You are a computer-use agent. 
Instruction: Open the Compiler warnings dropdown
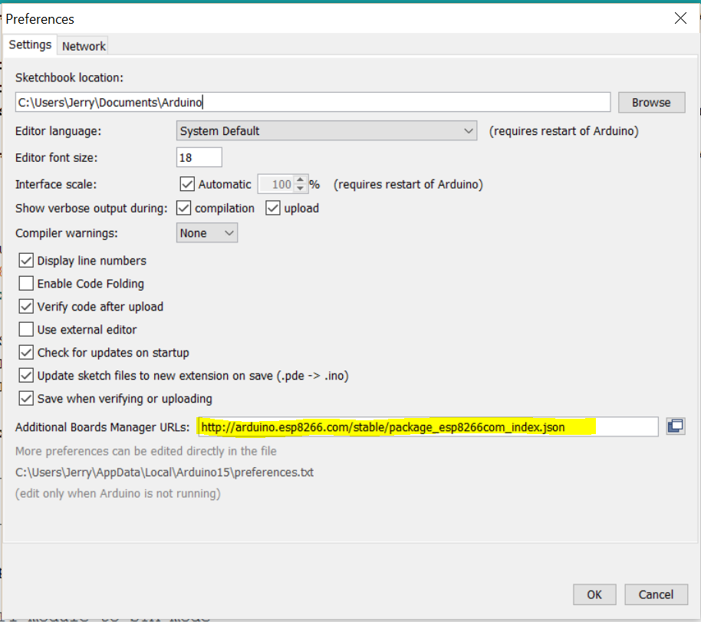(x=207, y=233)
